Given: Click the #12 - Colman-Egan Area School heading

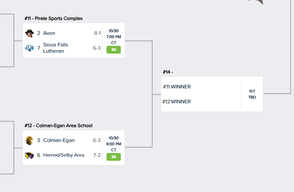Looking at the screenshot, I should pyautogui.click(x=58, y=126).
